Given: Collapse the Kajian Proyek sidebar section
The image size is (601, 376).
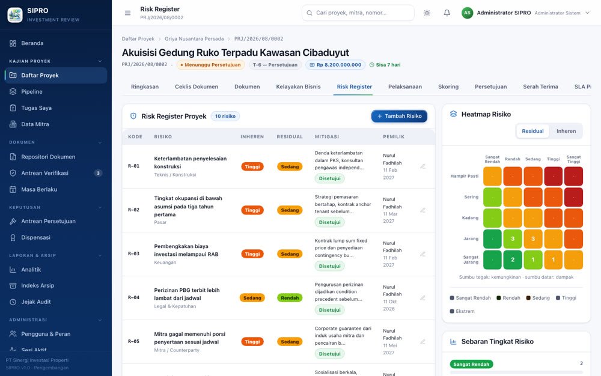Looking at the screenshot, I should click(x=100, y=61).
